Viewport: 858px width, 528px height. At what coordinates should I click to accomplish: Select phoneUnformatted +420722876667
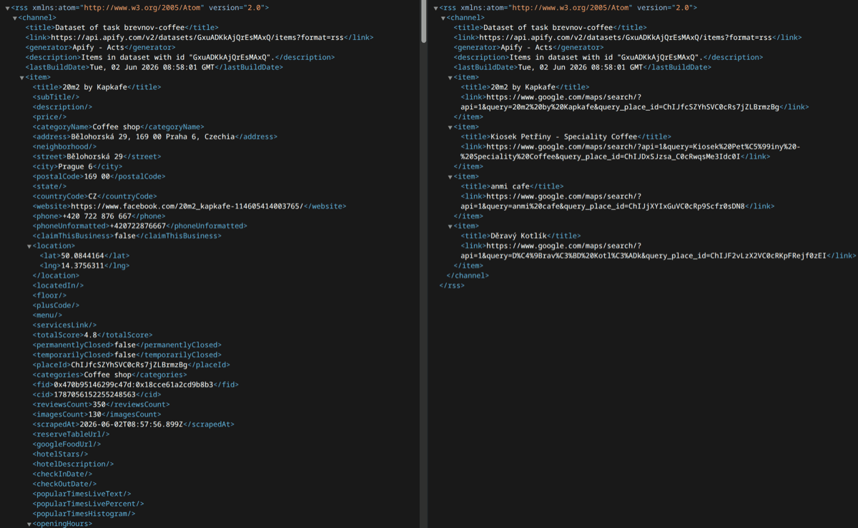pyautogui.click(x=137, y=226)
